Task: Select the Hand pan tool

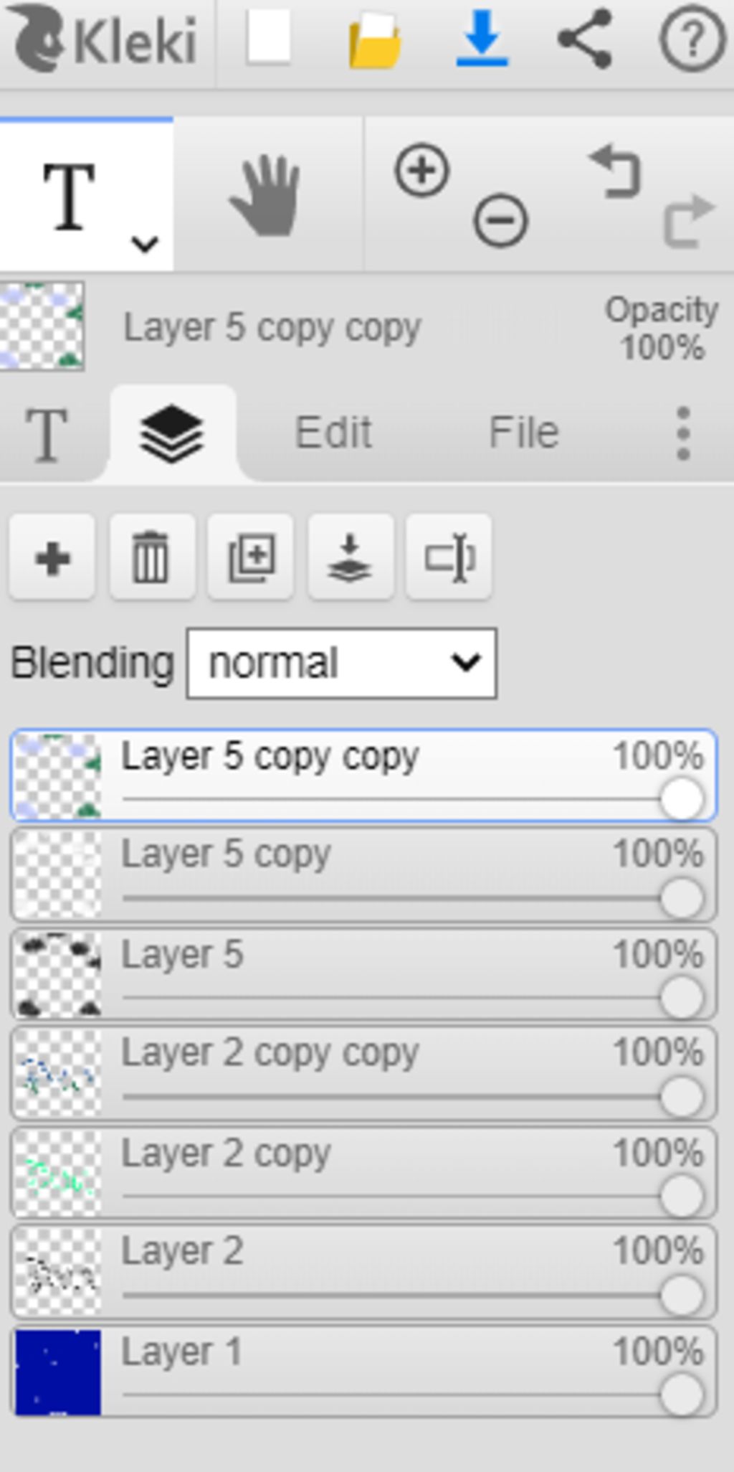Action: click(x=265, y=195)
